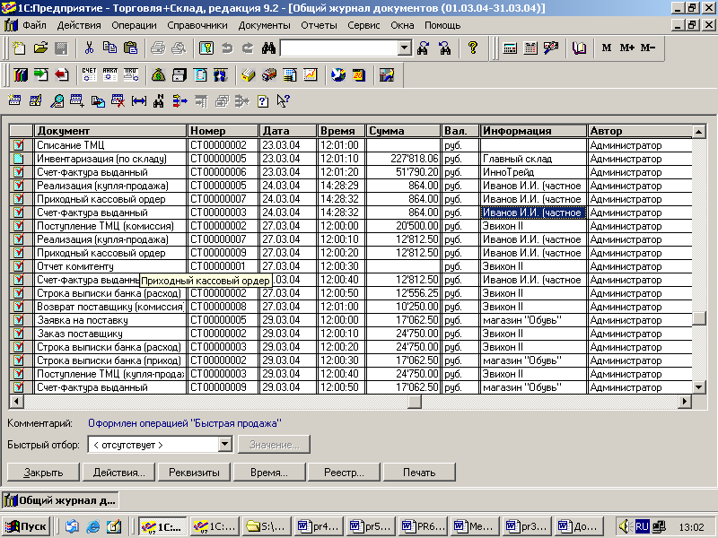Image resolution: width=718 pixels, height=538 pixels.
Task: Click the open book syntax helper icon
Action: [579, 48]
